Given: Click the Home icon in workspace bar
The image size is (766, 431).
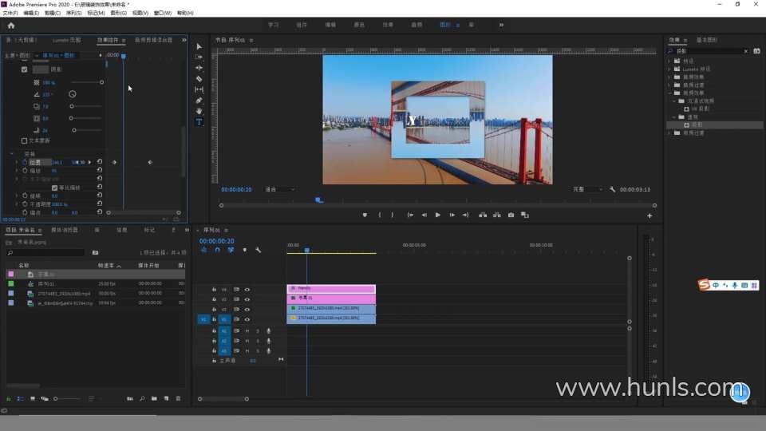Looking at the screenshot, I should click(x=11, y=26).
